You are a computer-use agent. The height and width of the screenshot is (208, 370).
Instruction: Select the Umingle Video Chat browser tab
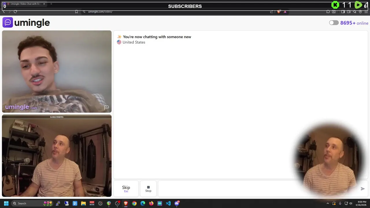[x=24, y=4]
